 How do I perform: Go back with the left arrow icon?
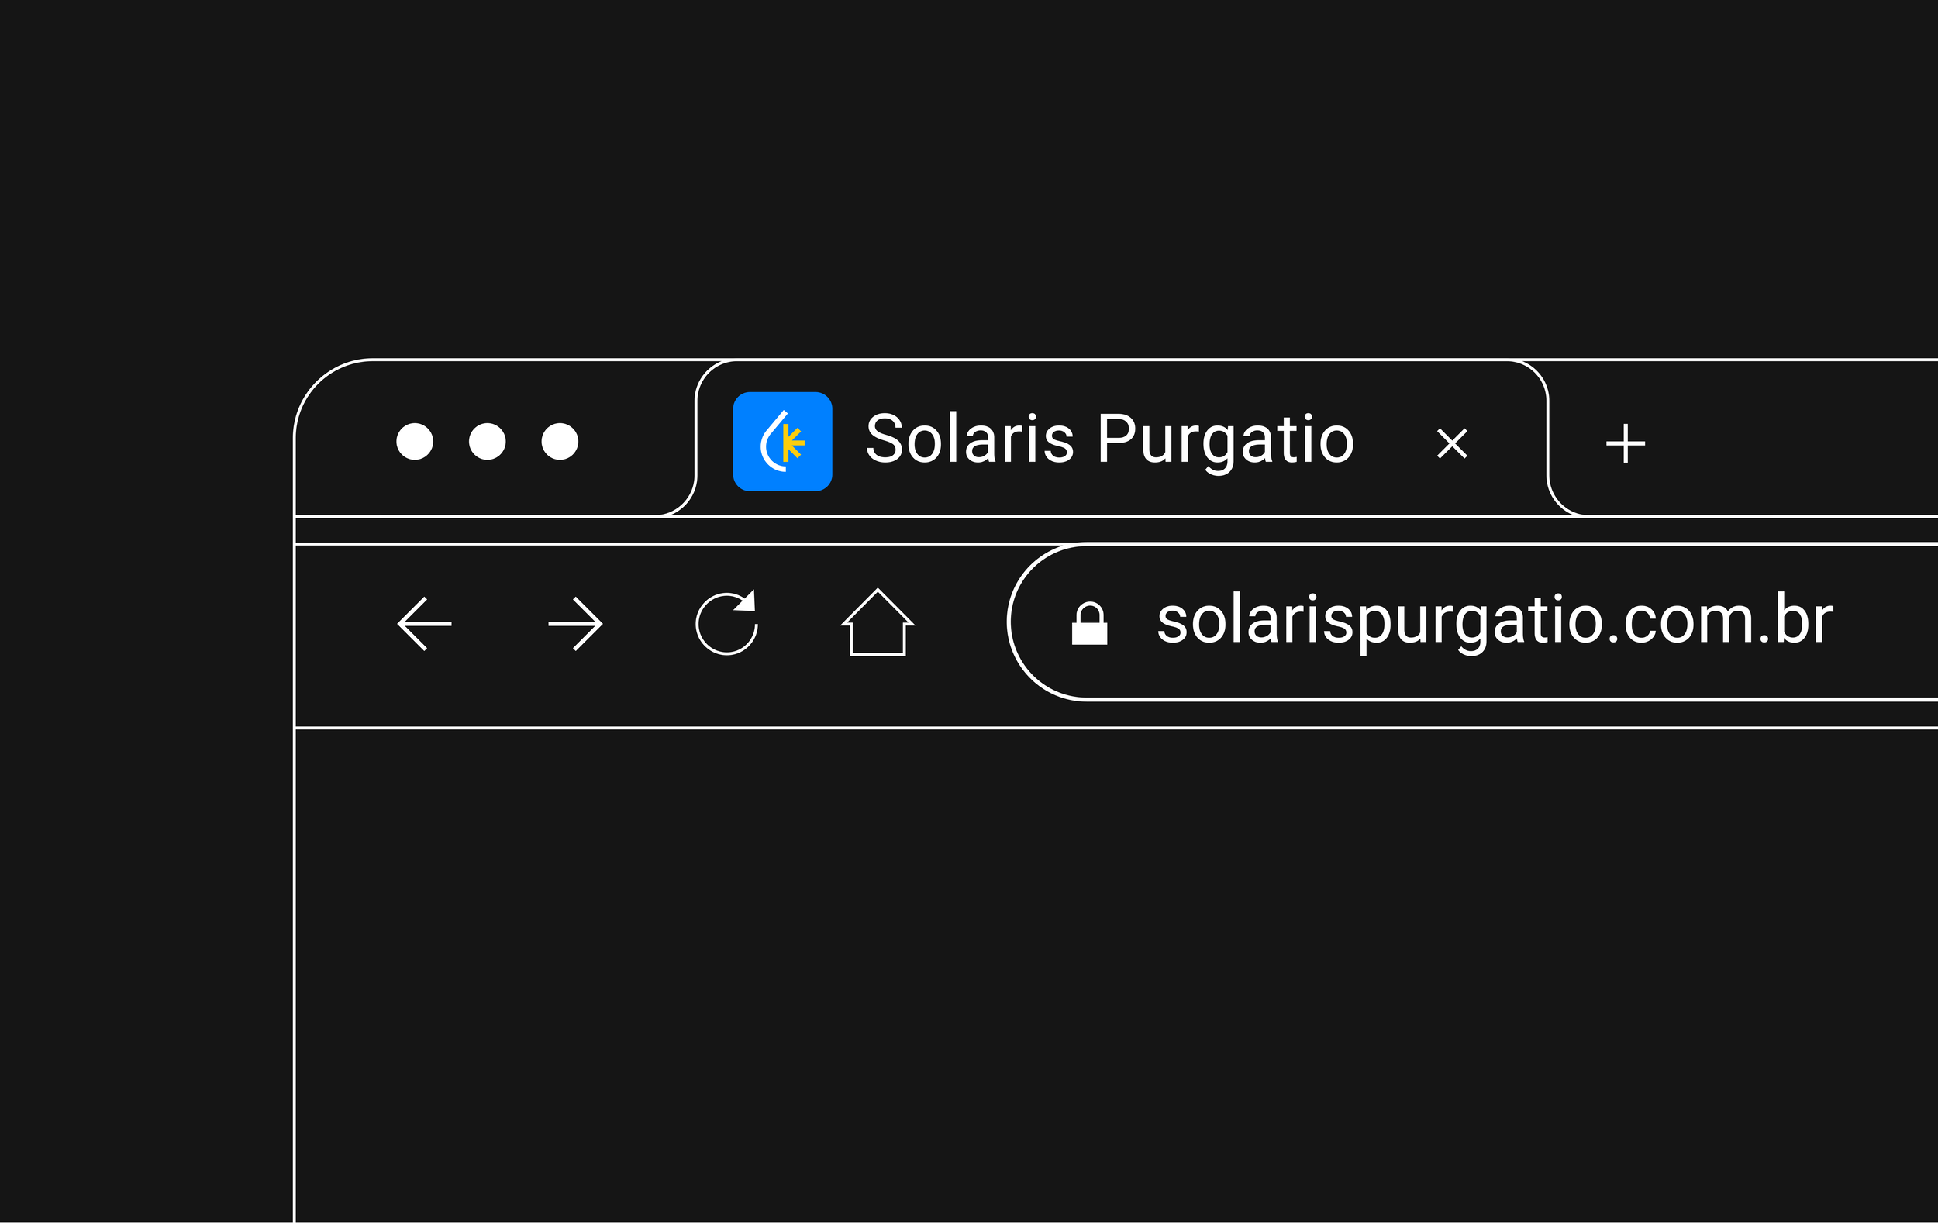425,624
